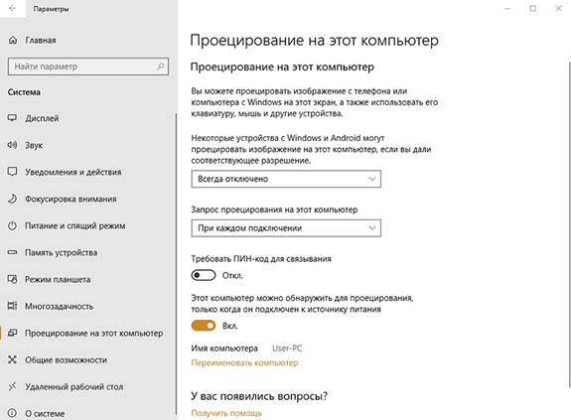Focus the Найти параметр search field
The height and width of the screenshot is (420, 571).
point(88,67)
